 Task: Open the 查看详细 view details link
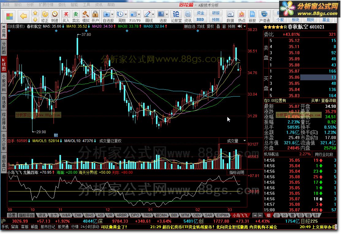(x=328, y=100)
